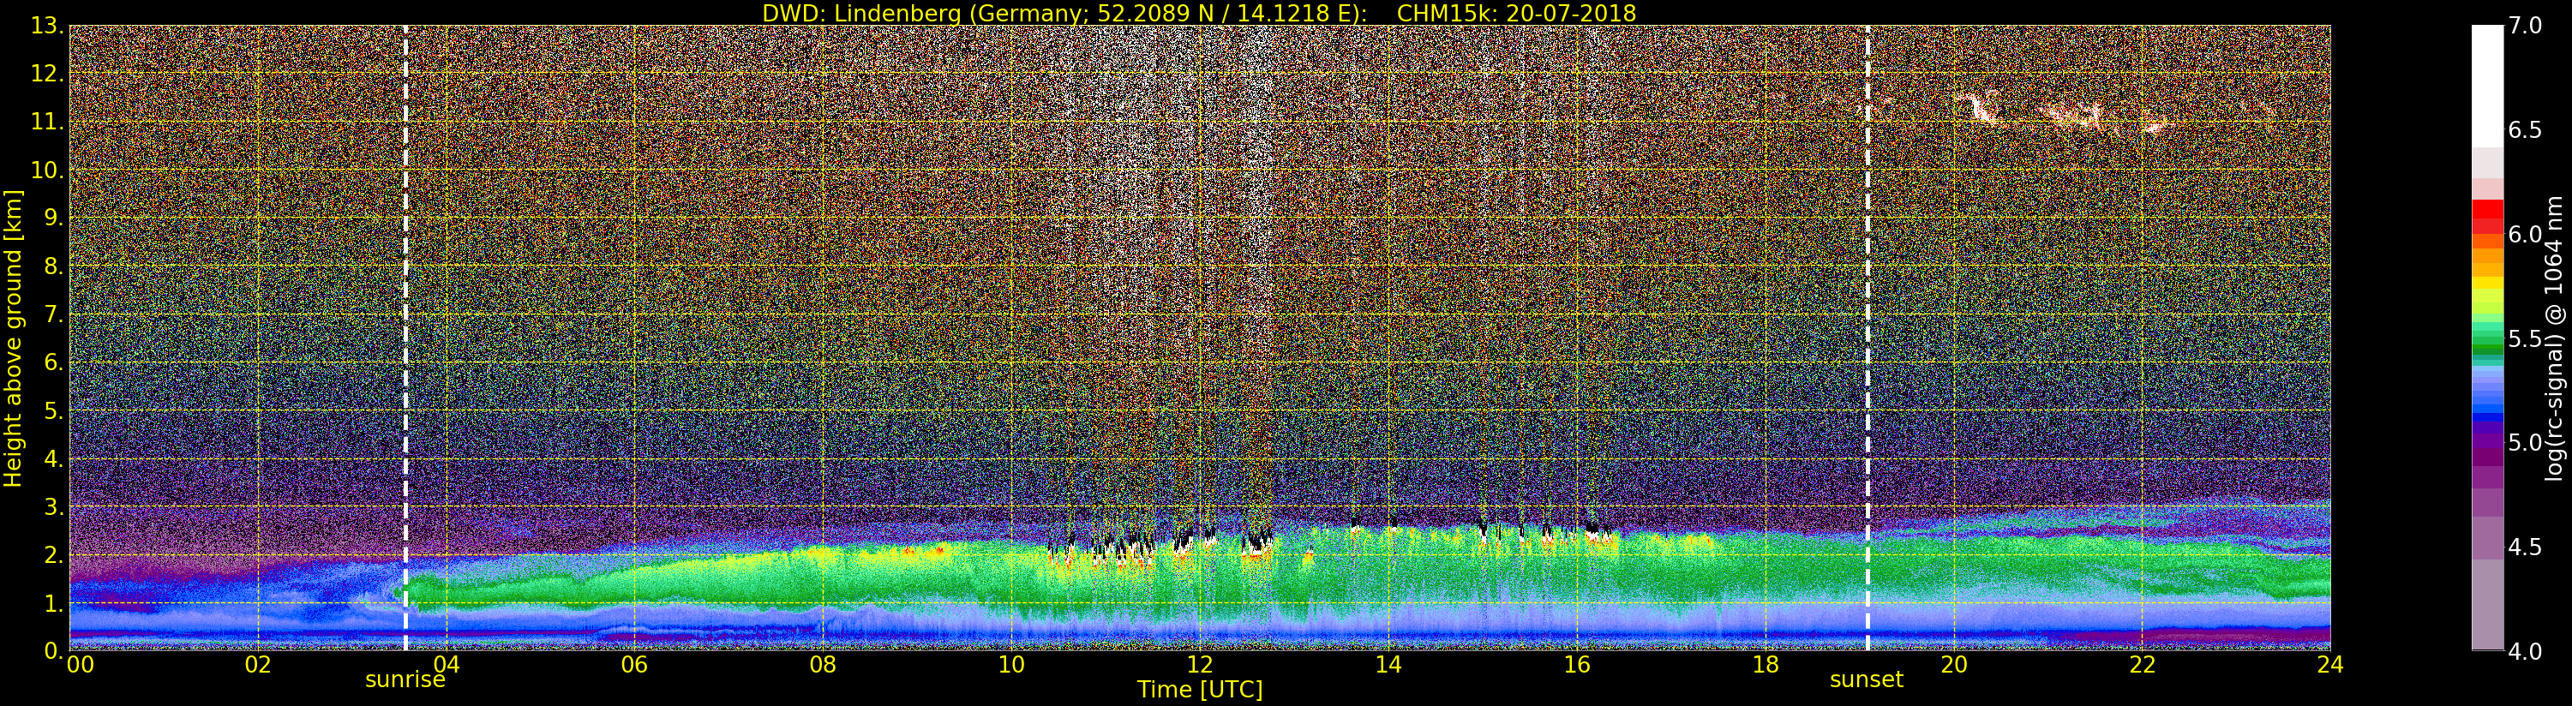Click the colorbar tick value "7.0"
Viewport: 2572px width, 706px height.
coord(2525,26)
